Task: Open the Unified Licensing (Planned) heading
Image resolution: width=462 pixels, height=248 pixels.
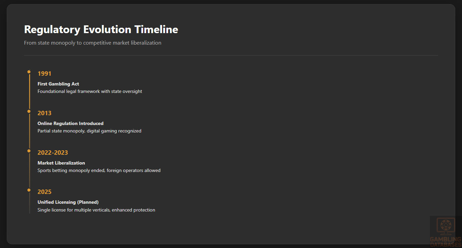Action: [68, 202]
